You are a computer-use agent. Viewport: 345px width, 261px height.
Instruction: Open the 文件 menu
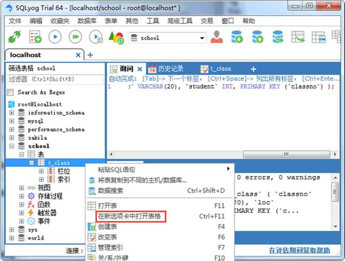(15, 21)
